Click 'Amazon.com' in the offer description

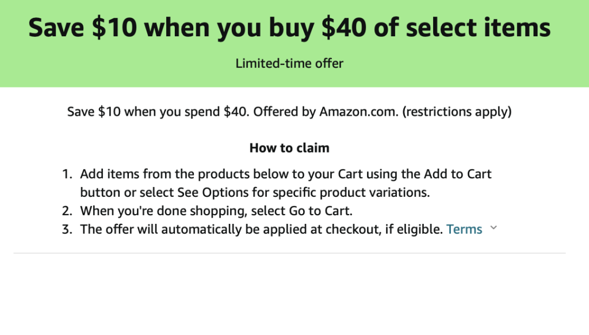(359, 112)
